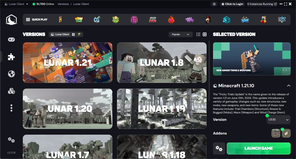Join the Hypixel server icon
296x159 pixels.
click(60, 20)
